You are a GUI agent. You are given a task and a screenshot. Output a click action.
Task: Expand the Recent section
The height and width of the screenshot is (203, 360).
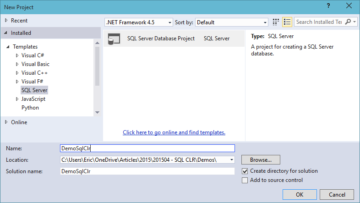[6, 21]
